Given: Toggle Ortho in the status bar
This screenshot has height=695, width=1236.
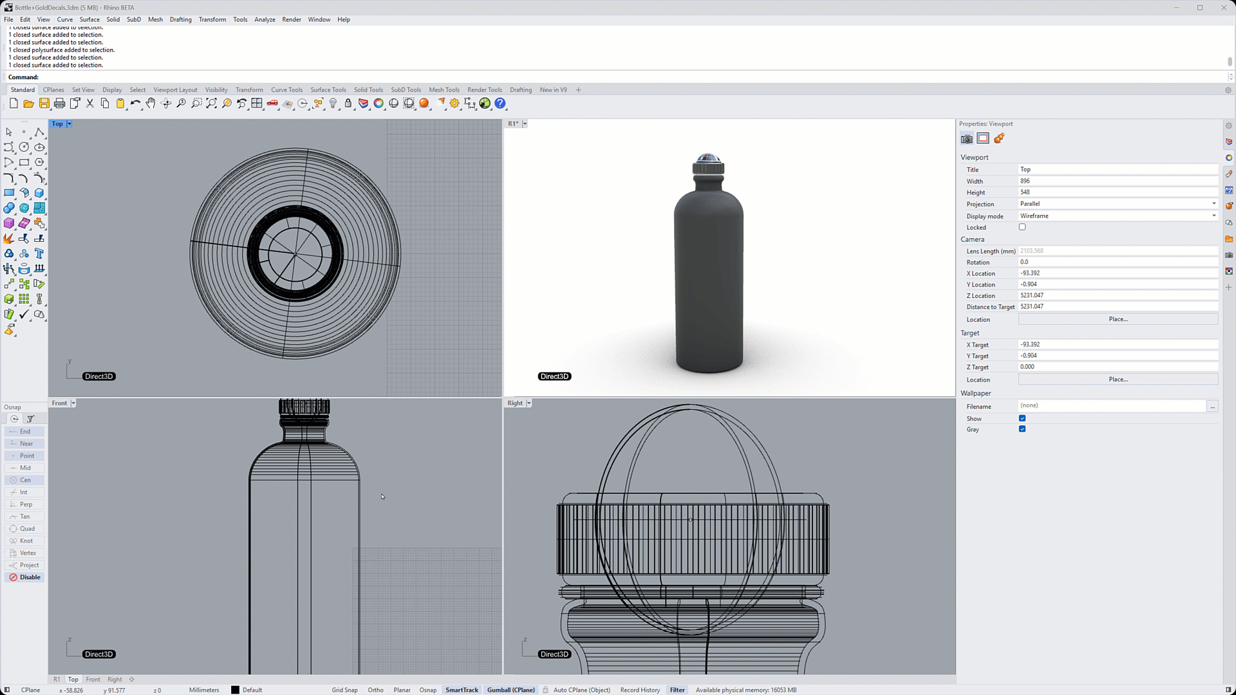Looking at the screenshot, I should pyautogui.click(x=375, y=690).
